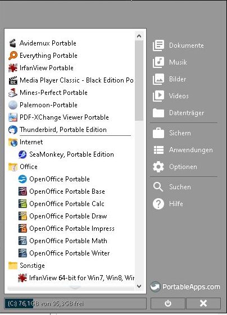This screenshot has height=315, width=227.
Task: Click the scrollbar down arrow in app list
Action: pos(139,286)
